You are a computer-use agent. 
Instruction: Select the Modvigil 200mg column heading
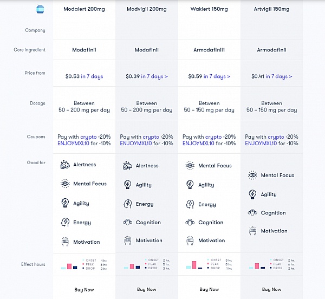tap(147, 9)
